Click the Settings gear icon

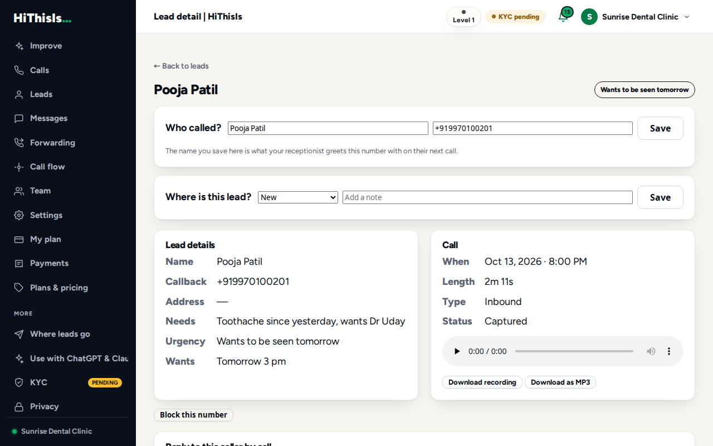(19, 215)
